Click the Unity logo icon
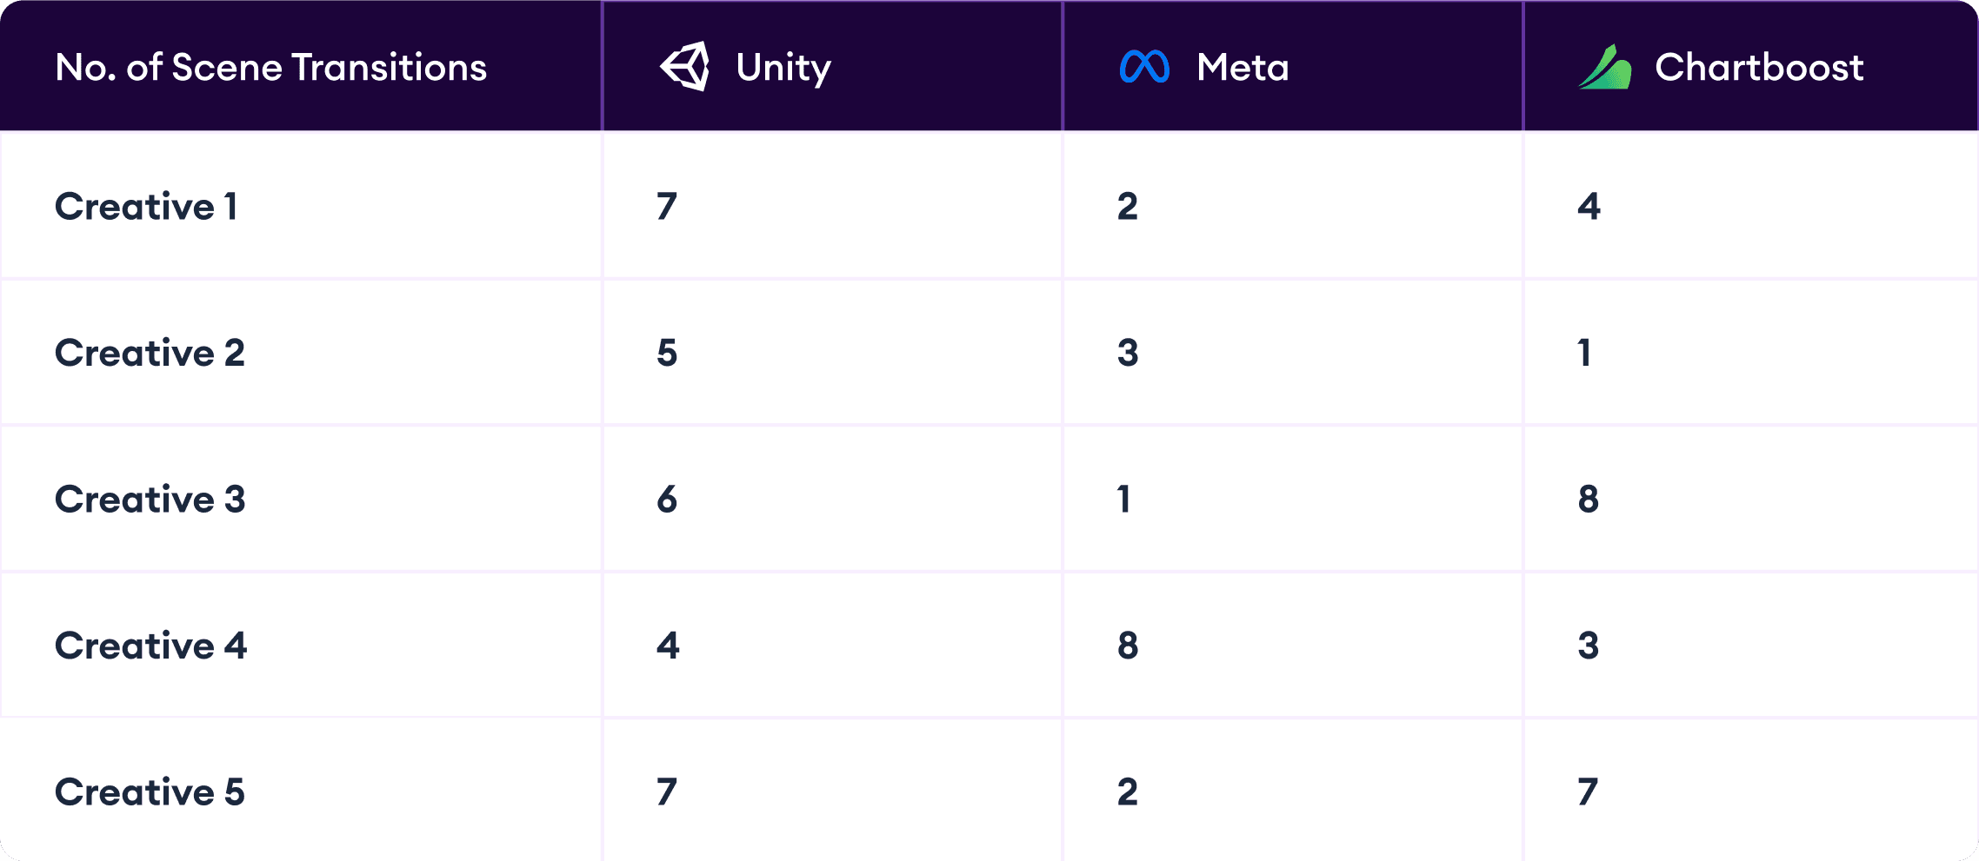Screen dimensions: 1979x861 [685, 67]
